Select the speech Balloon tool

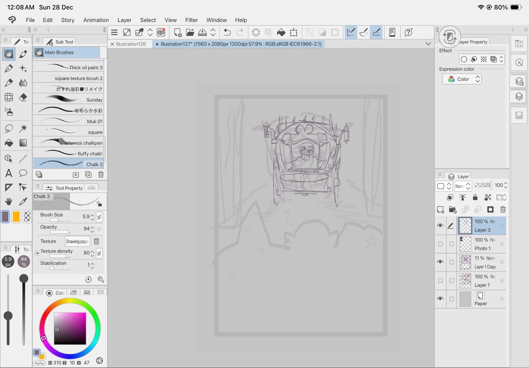(23, 173)
